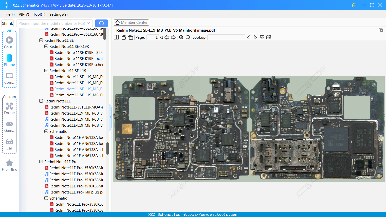The height and width of the screenshot is (217, 386).
Task: Rotate the PDF clockwise
Action: click(x=131, y=37)
